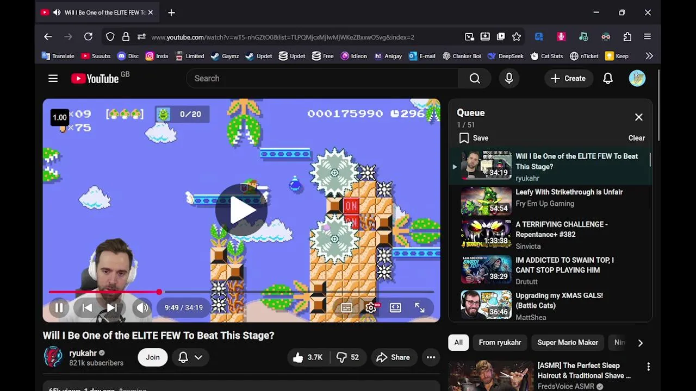This screenshot has width=696, height=391.
Task: Open the ryukahr channel name link
Action: (83, 353)
